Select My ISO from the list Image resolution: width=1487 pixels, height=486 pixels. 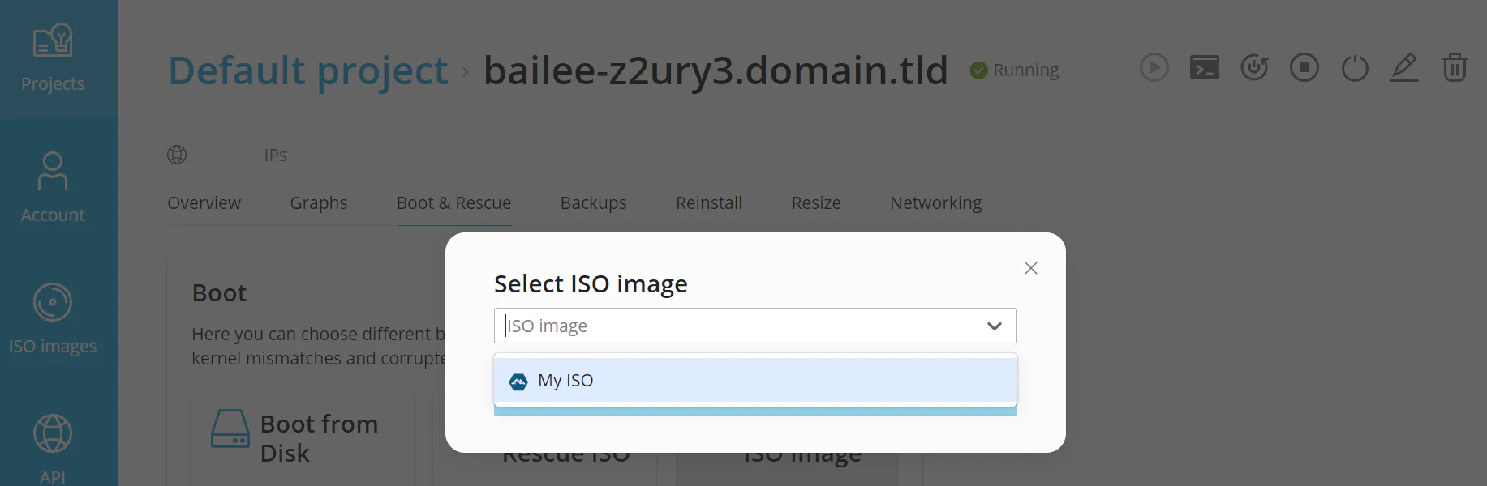755,380
